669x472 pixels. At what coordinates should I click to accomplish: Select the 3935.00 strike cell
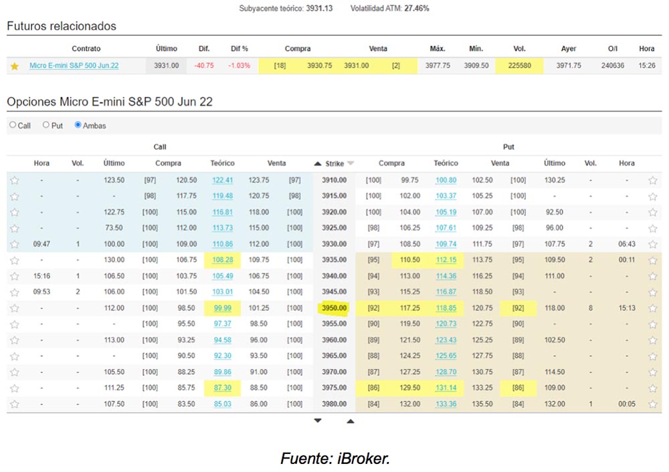pos(334,259)
